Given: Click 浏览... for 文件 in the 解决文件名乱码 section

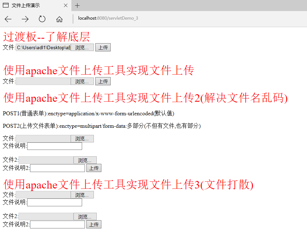Looking at the screenshot, I should tap(82, 138).
